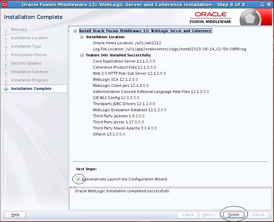Click the Installation Complete step bullet icon
The height and width of the screenshot is (222, 274).
click(x=6, y=89)
